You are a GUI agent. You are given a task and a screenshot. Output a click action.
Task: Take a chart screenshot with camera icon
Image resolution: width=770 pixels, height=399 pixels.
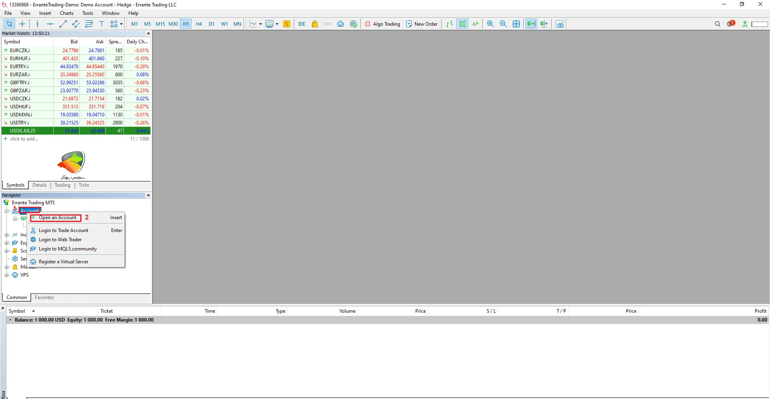pyautogui.click(x=560, y=24)
